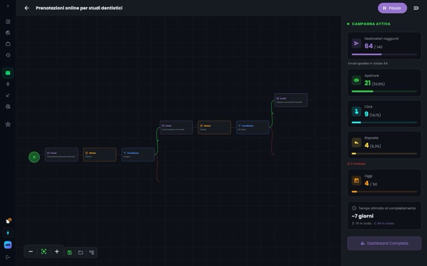The width and height of the screenshot is (427, 266).
Task: Open the MR user avatar menu
Action: click(x=8, y=245)
